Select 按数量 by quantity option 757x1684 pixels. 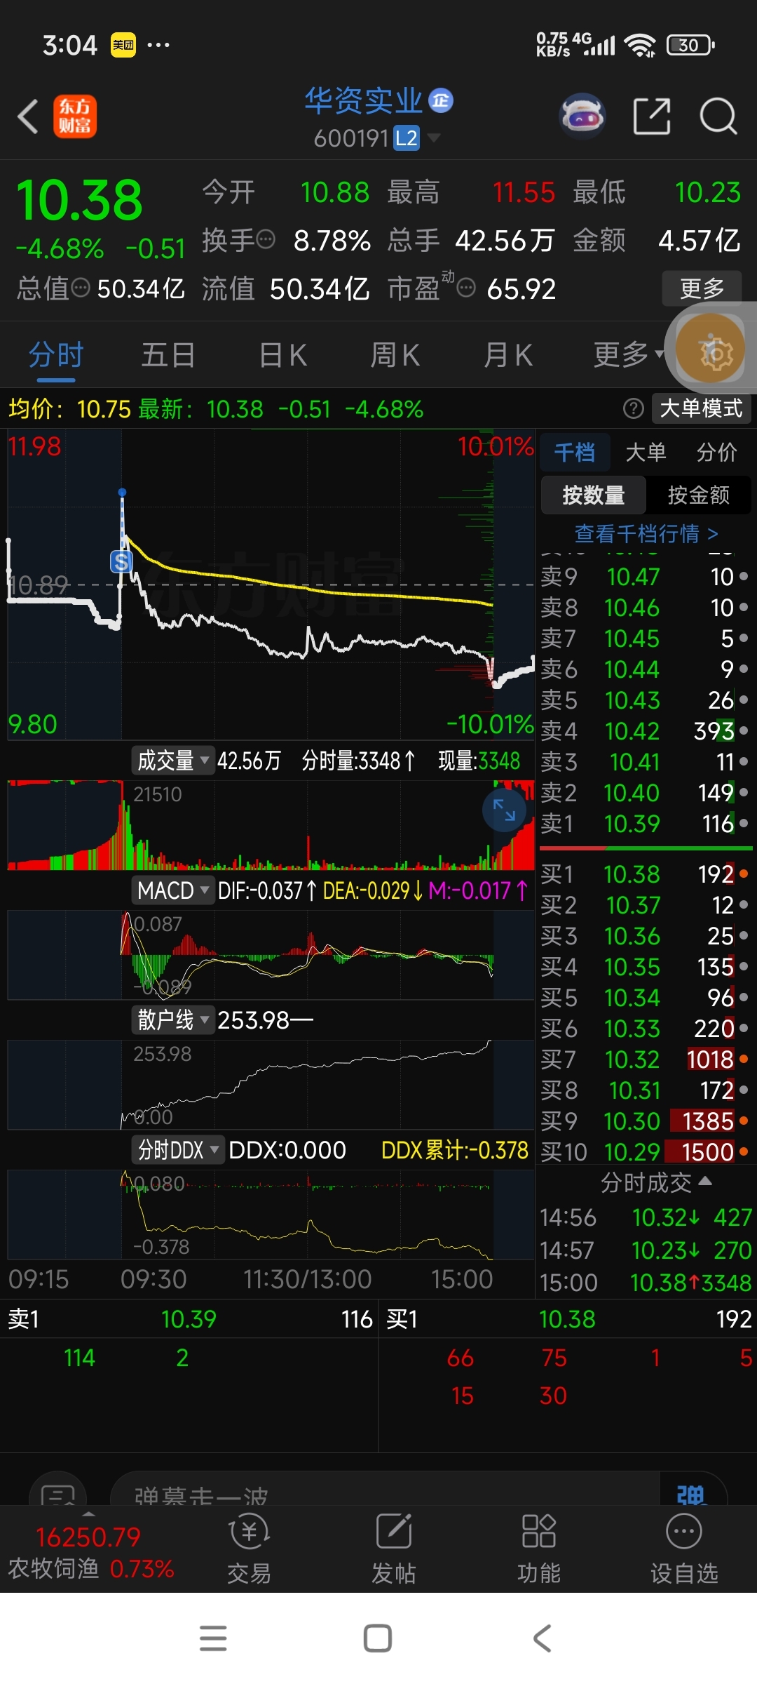593,495
